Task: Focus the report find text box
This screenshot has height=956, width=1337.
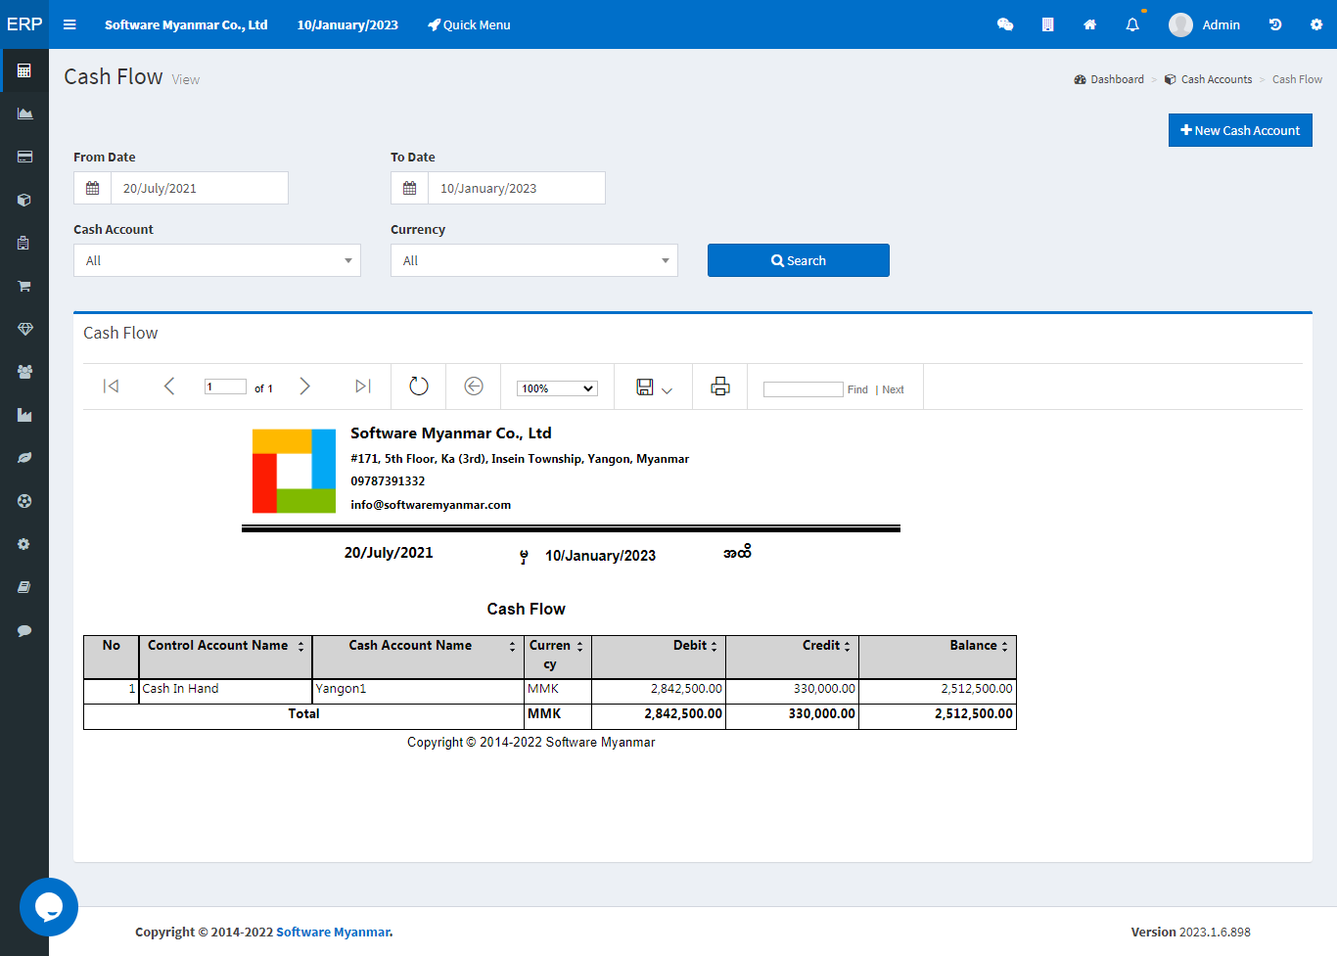Action: tap(803, 389)
